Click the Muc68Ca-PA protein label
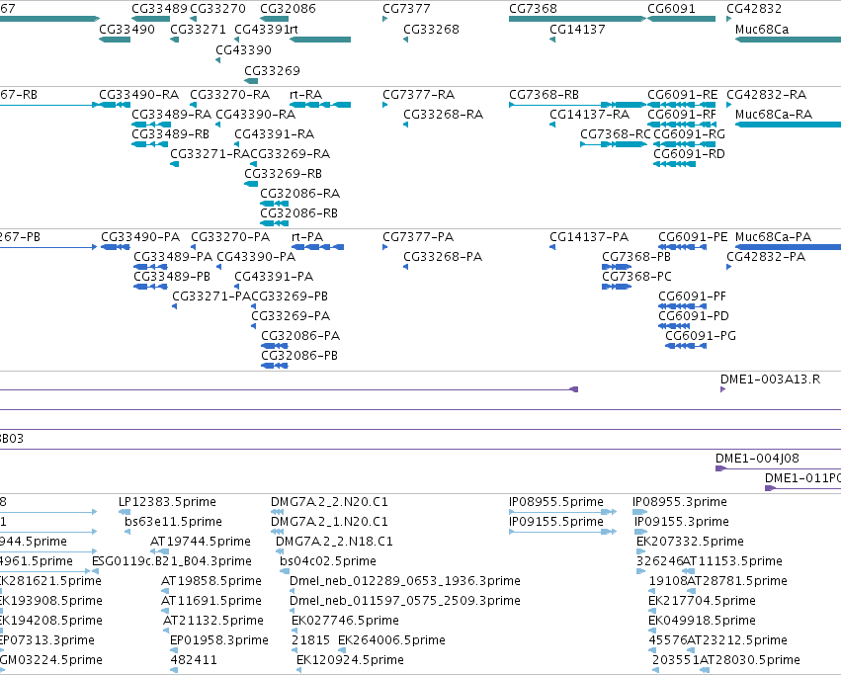This screenshot has height=675, width=841. tap(773, 237)
